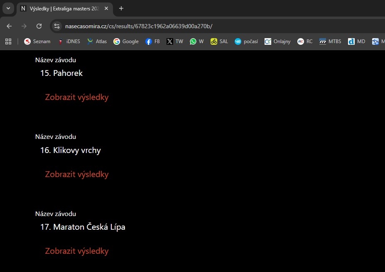Open the Google bookmark
This screenshot has width=385, height=272.
point(126,41)
